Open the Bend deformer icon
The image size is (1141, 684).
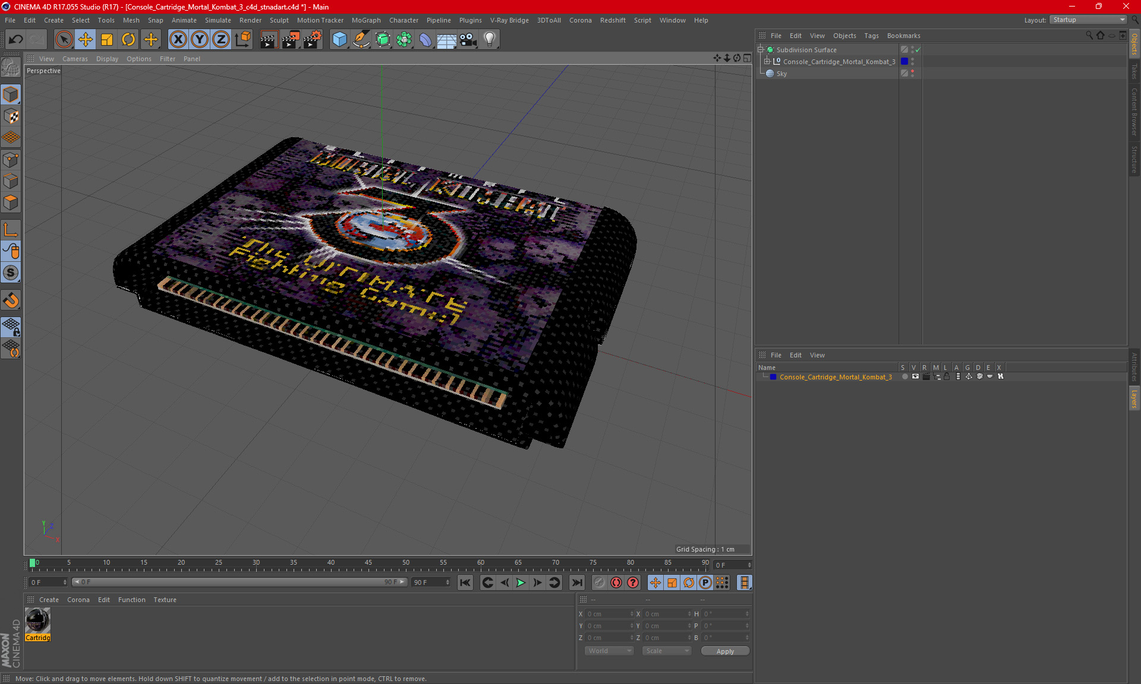point(425,40)
